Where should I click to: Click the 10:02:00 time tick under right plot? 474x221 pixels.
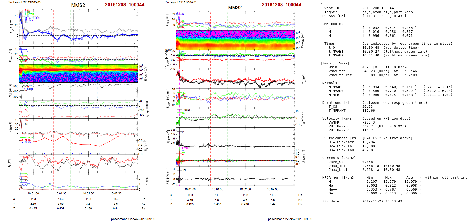tap(245, 189)
